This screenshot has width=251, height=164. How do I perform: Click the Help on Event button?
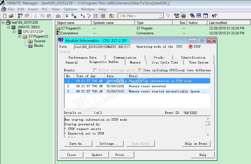point(196,143)
